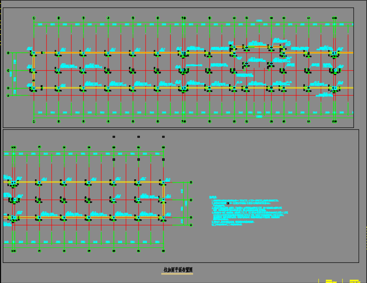The height and width of the screenshot is (283, 367).
Task: Click top axis bubble right of lower plan
Action: 191,182
